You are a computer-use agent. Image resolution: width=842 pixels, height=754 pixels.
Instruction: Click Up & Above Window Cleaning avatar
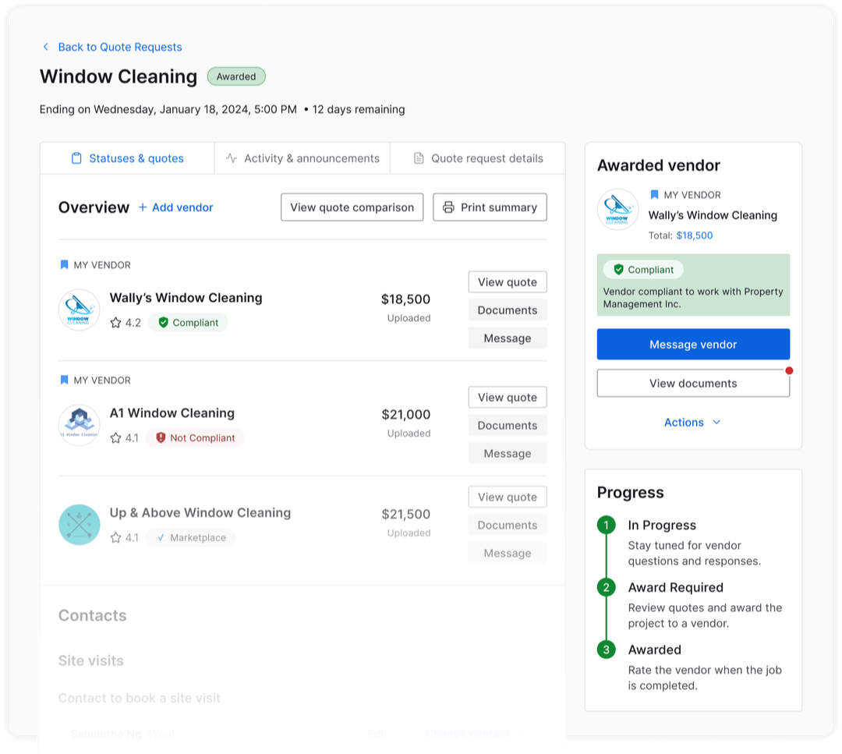(79, 525)
